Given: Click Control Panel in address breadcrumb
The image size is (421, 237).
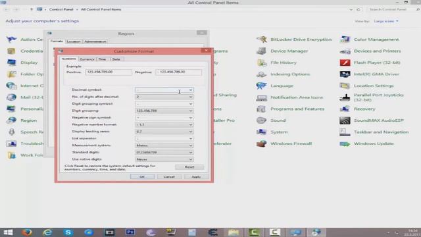Looking at the screenshot, I should [x=61, y=9].
